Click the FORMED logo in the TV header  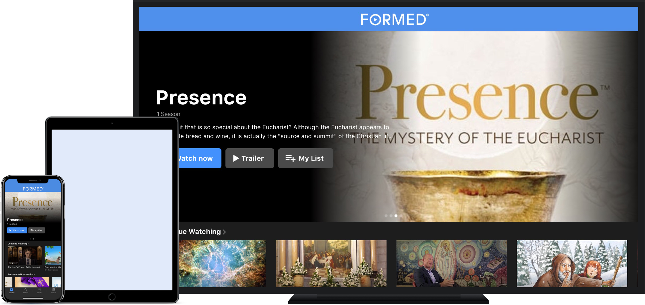[x=395, y=19]
